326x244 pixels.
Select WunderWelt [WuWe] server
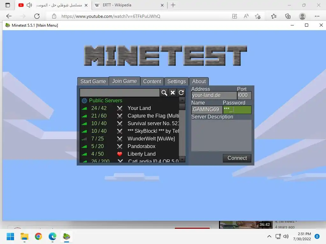(129, 139)
